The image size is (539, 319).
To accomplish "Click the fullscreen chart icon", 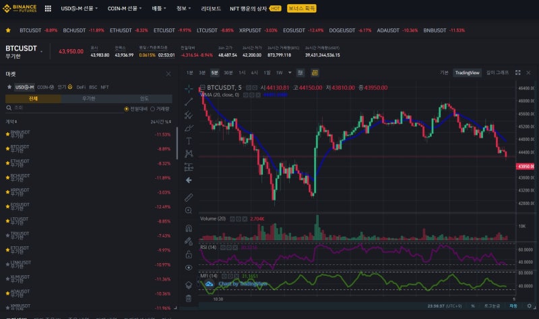I will point(518,73).
